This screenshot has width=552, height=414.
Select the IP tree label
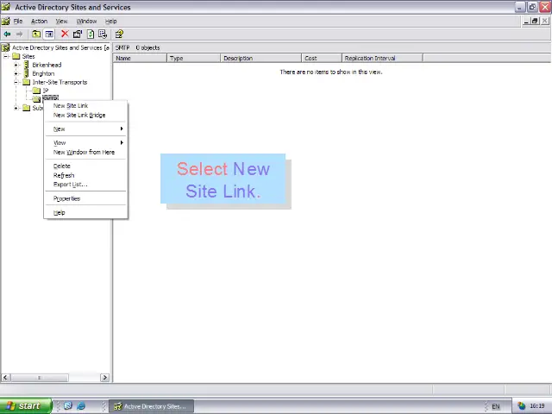(46, 91)
